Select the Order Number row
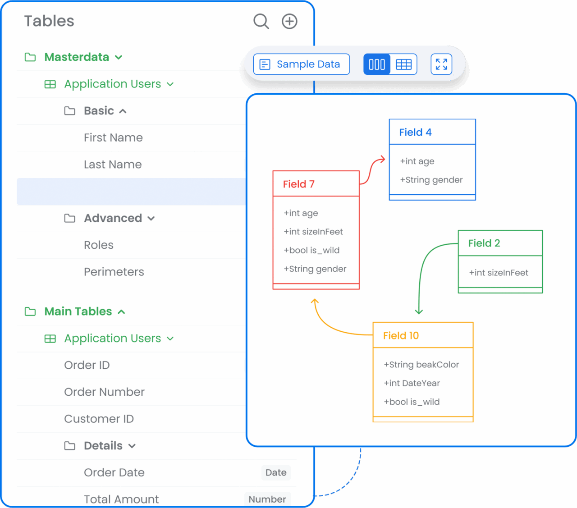 [x=104, y=392]
